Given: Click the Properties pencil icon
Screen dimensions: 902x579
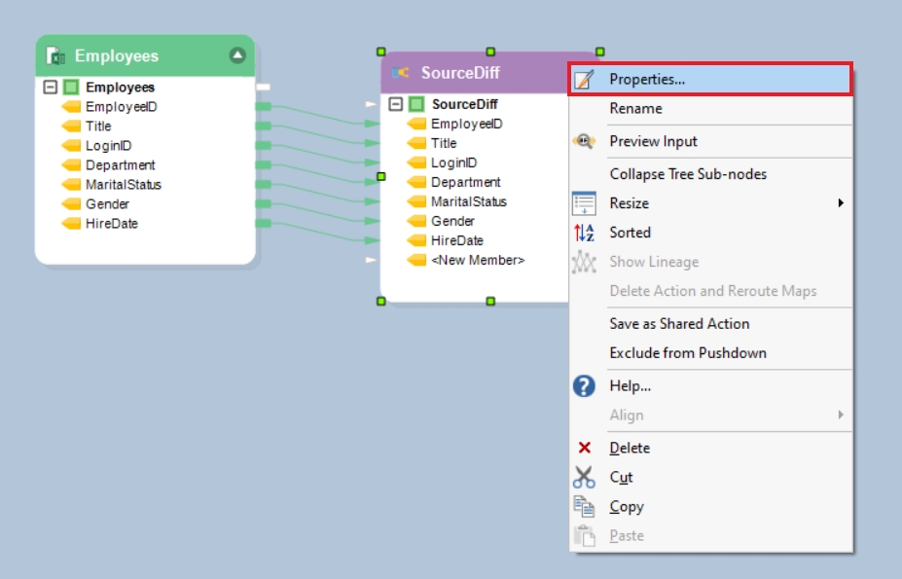Looking at the screenshot, I should click(584, 80).
